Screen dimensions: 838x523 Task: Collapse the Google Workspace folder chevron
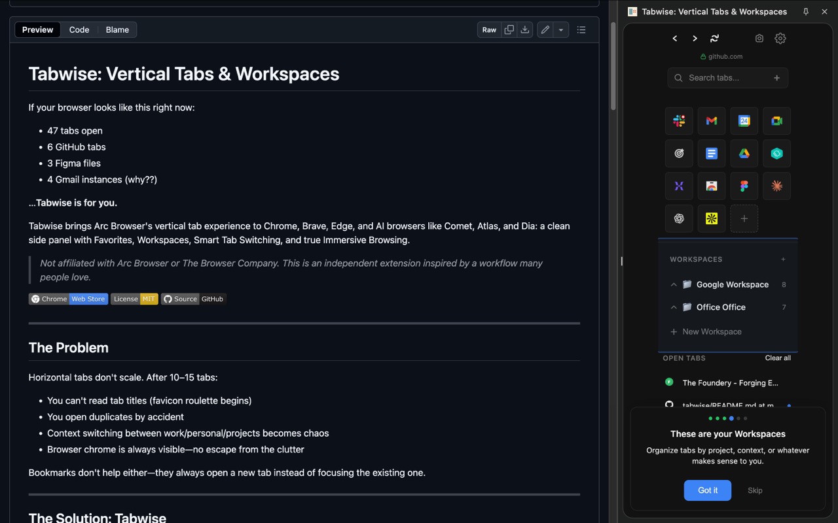(x=673, y=285)
